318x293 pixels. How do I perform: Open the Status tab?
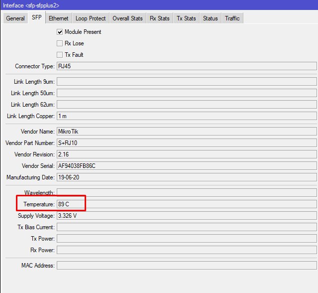pyautogui.click(x=211, y=18)
